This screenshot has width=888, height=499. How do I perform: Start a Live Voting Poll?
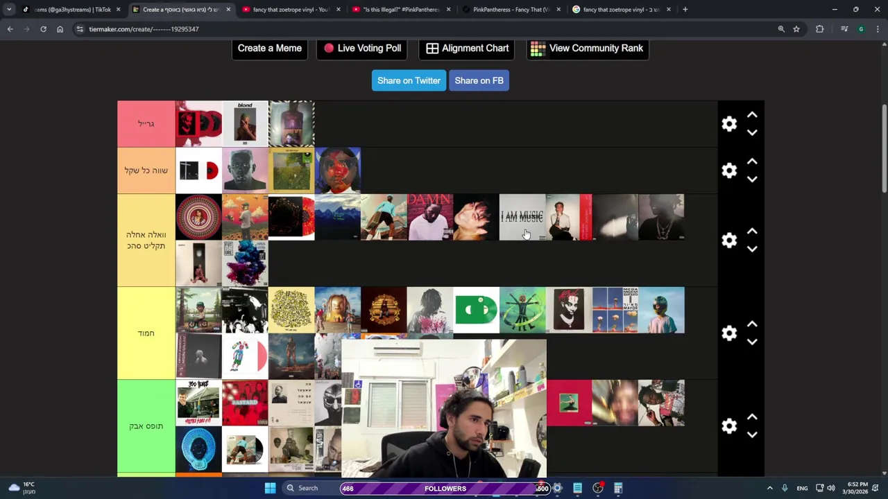pyautogui.click(x=362, y=49)
